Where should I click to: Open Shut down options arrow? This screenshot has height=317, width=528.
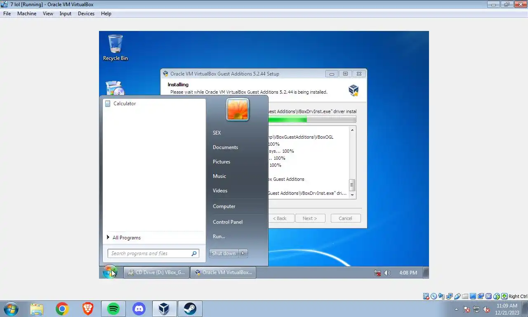[x=243, y=253]
